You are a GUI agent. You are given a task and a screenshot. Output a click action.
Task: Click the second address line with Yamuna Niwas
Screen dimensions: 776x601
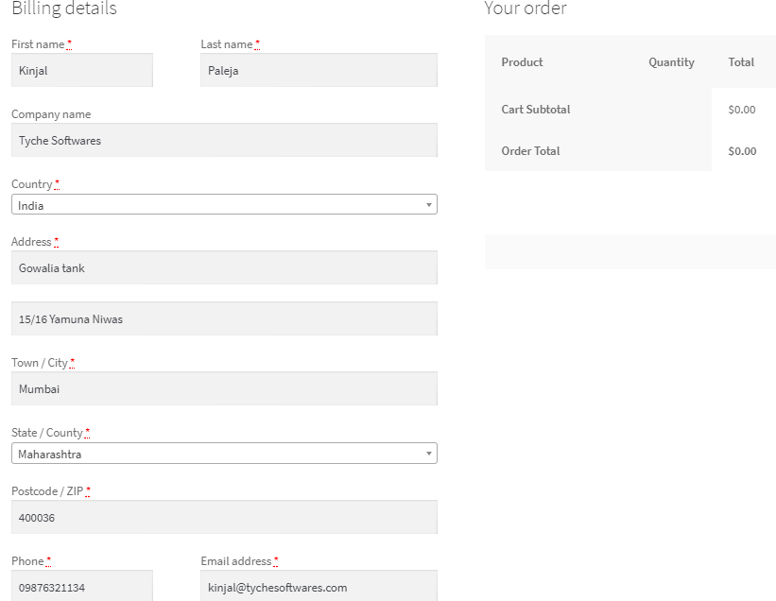click(x=224, y=318)
